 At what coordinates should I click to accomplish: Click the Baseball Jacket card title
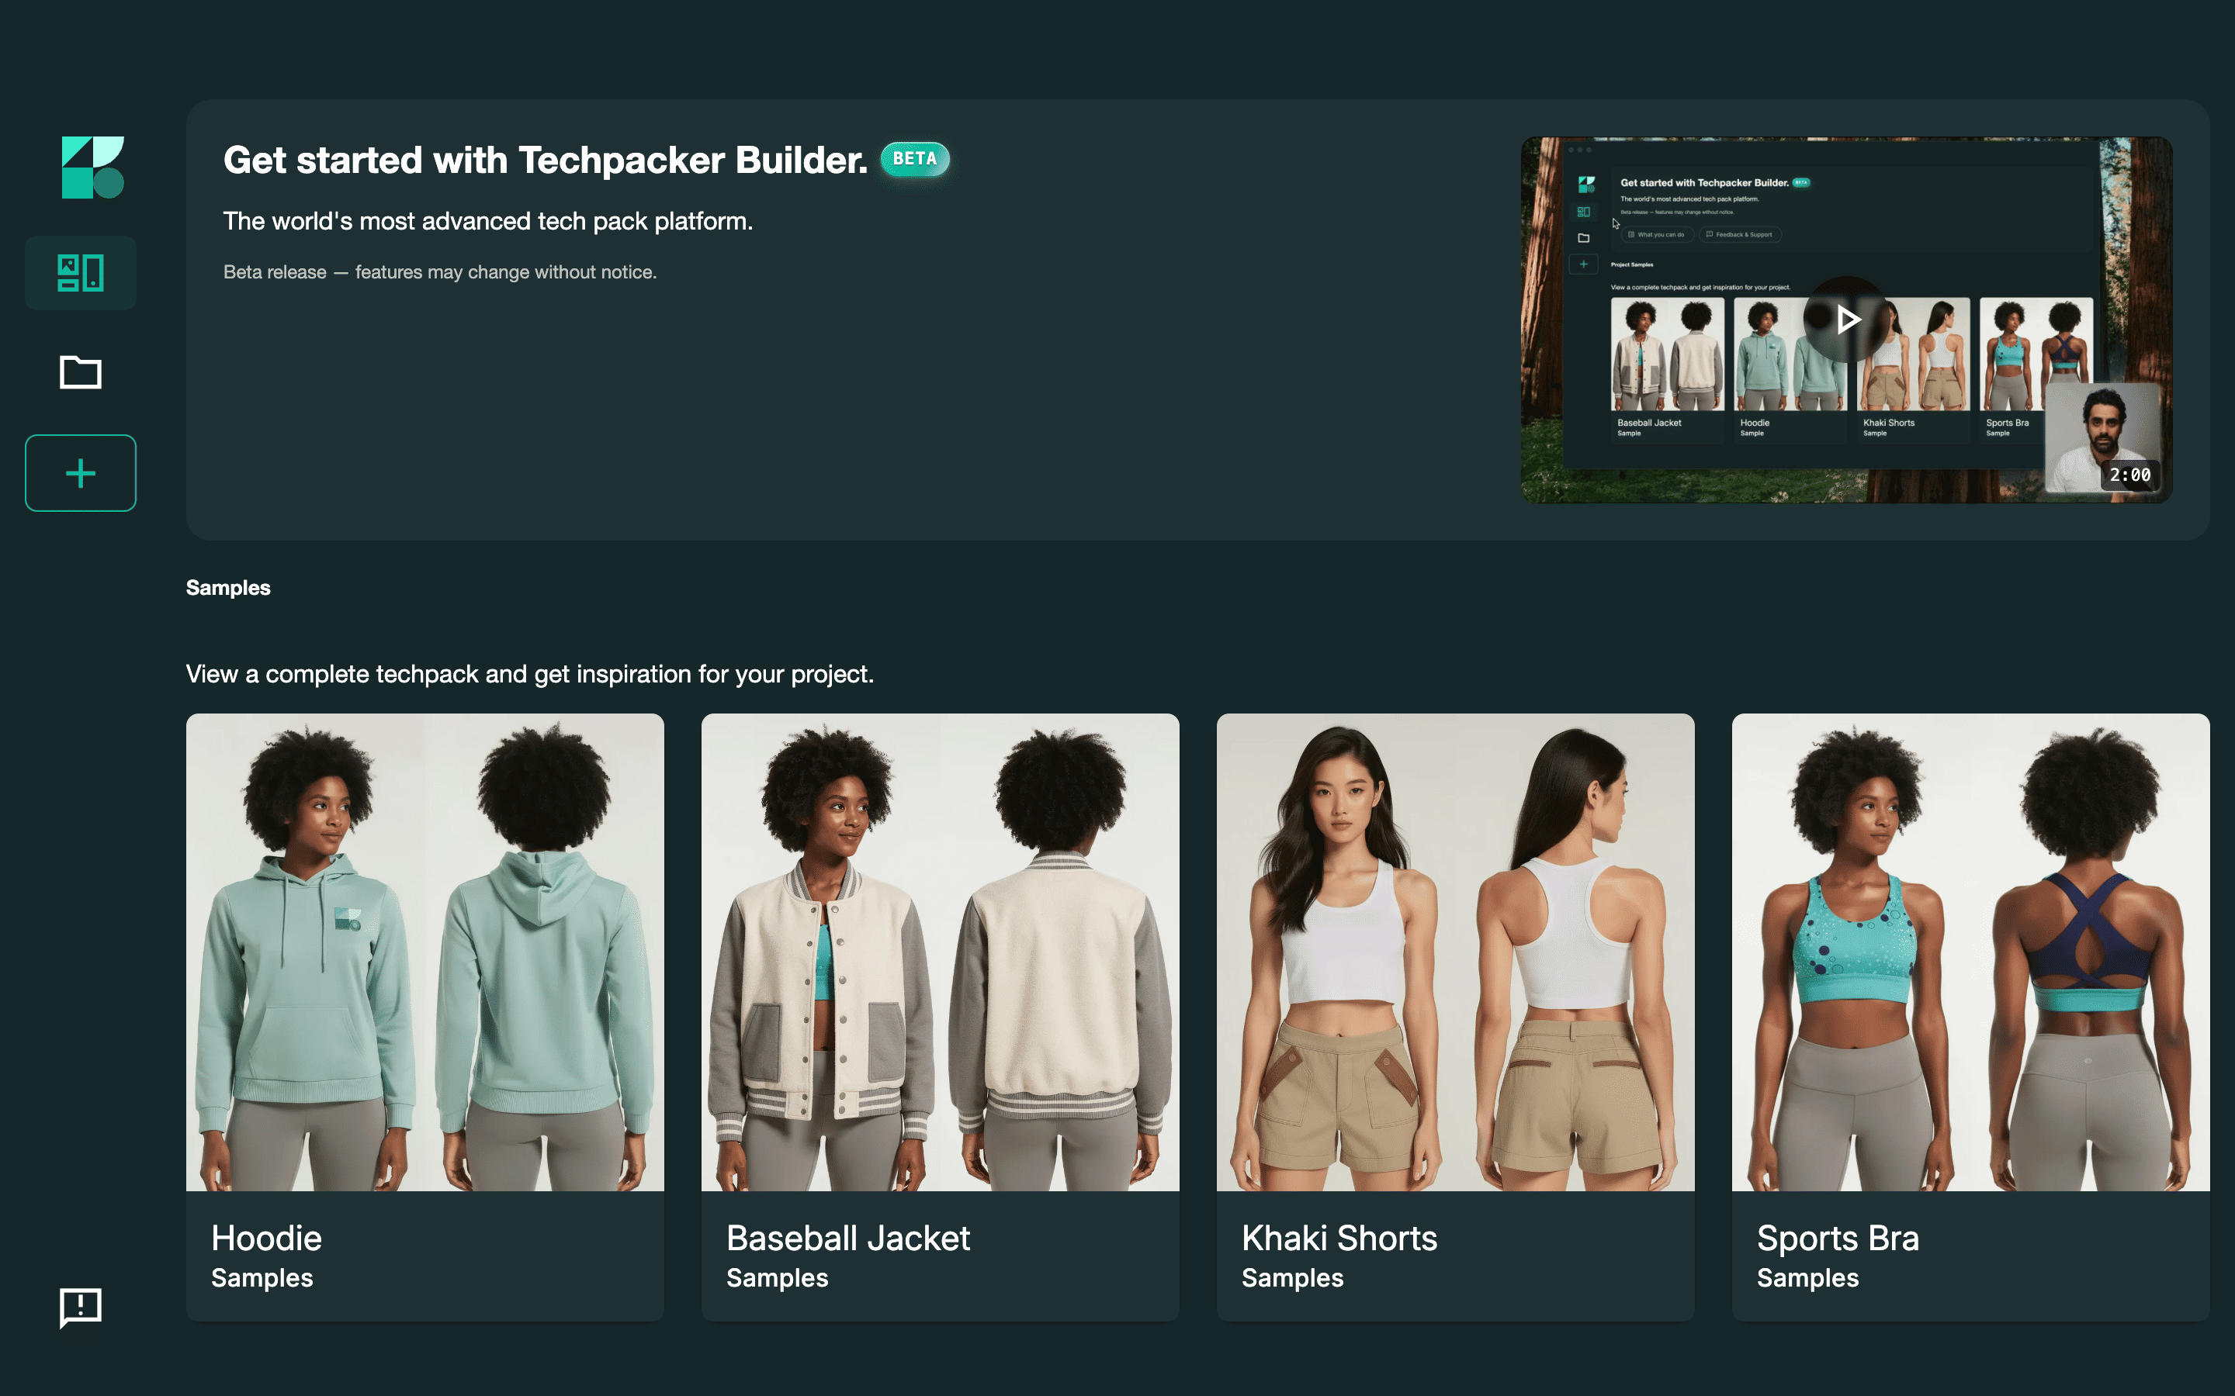pos(847,1238)
